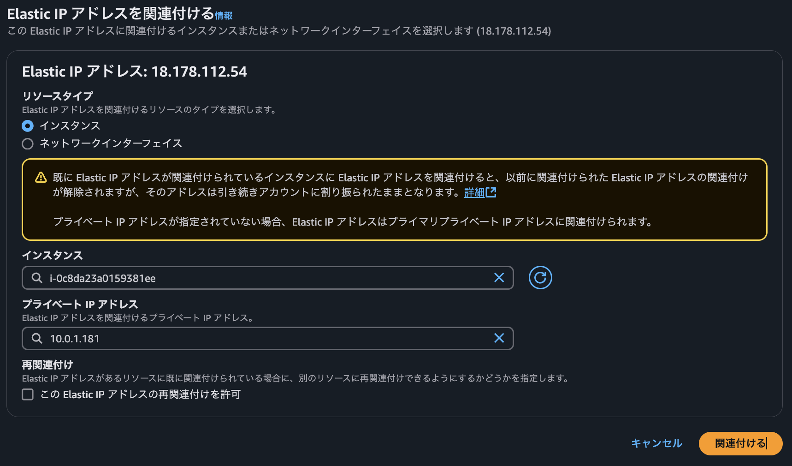Select the ネットワークインターフェイス radio button
This screenshot has height=466, width=792.
[x=28, y=144]
